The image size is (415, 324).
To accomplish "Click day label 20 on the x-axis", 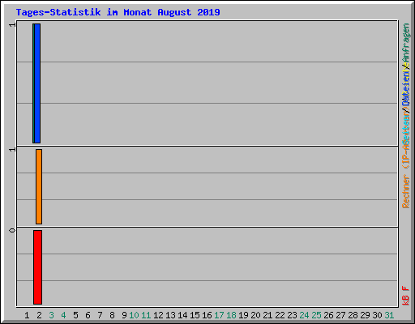I will coord(255,315).
